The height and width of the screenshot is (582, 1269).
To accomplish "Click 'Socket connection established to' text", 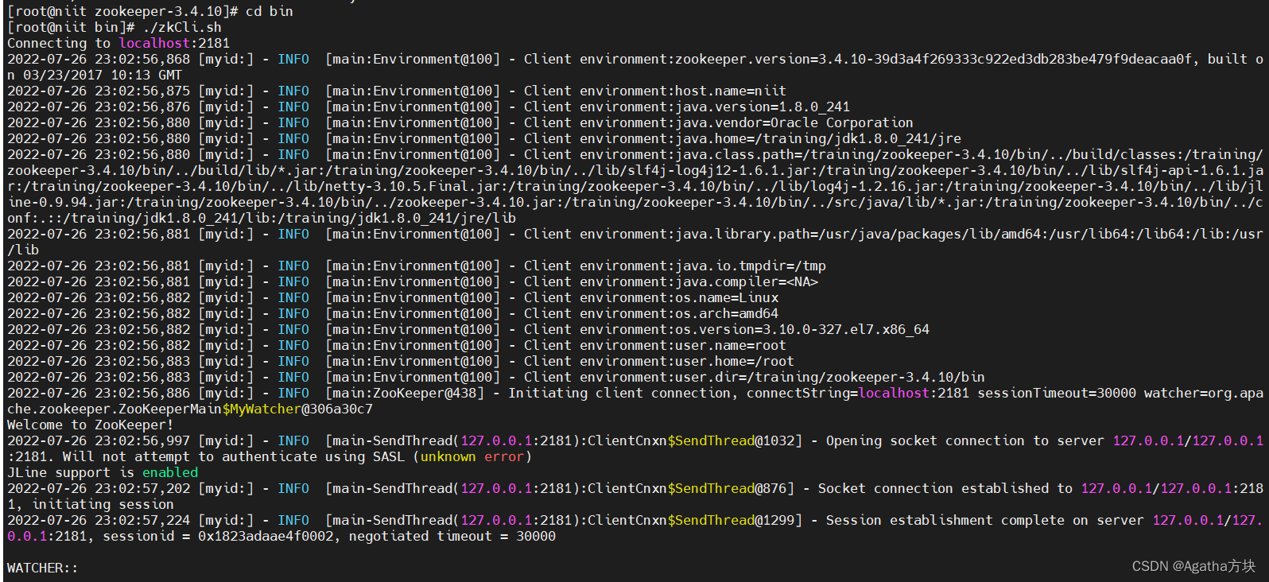I will coord(945,488).
